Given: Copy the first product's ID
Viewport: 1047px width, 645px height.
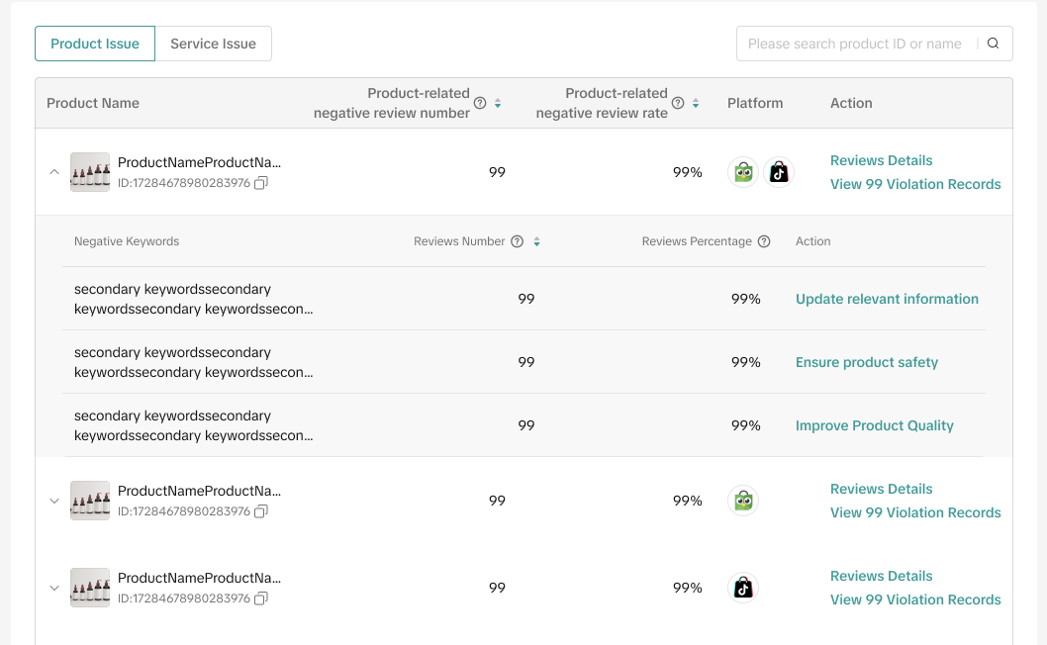Looking at the screenshot, I should pyautogui.click(x=261, y=183).
